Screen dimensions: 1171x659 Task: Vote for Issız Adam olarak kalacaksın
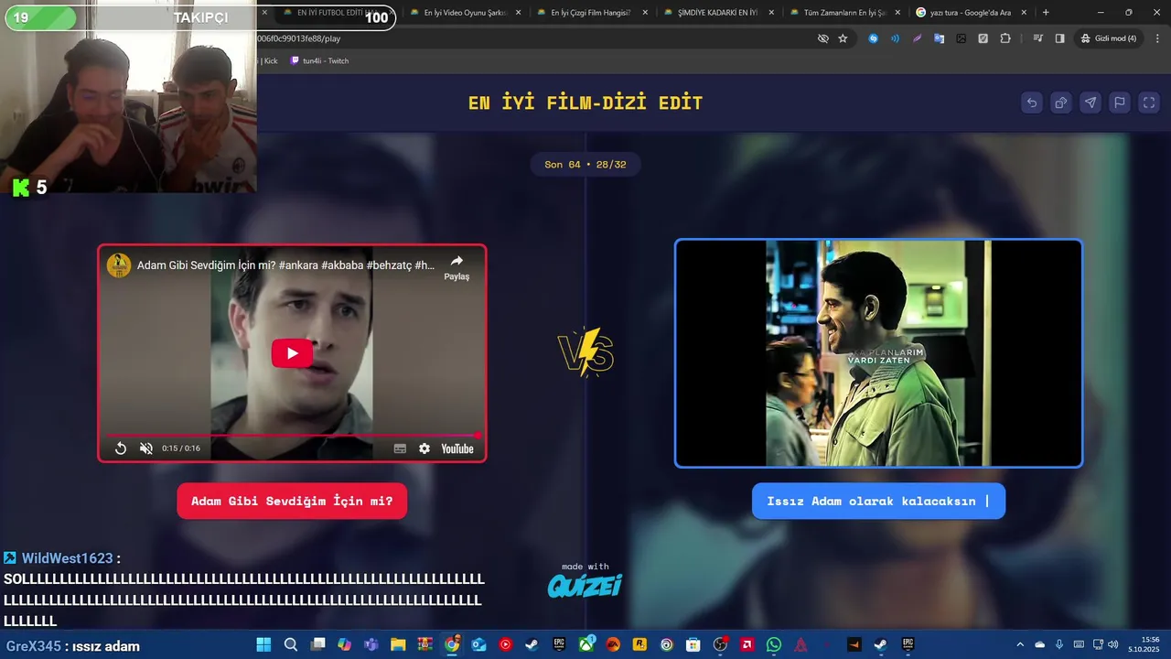[878, 501]
